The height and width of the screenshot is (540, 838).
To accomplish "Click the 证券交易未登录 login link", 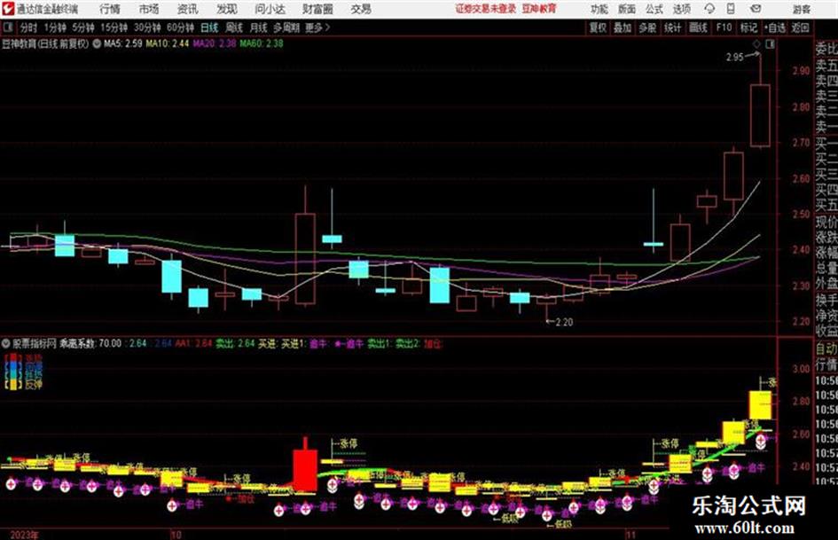I will pyautogui.click(x=486, y=9).
